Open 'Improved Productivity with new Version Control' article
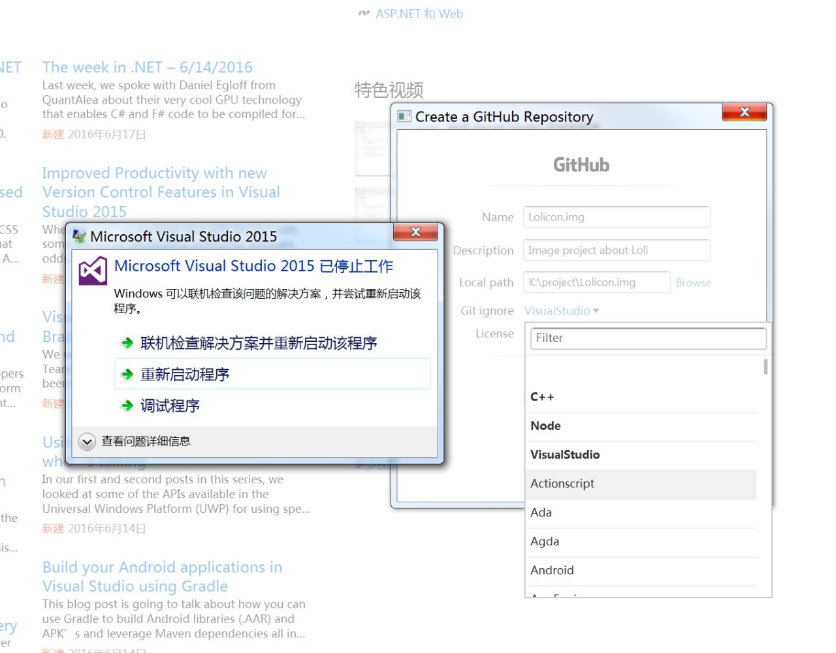The height and width of the screenshot is (653, 836). point(161,192)
